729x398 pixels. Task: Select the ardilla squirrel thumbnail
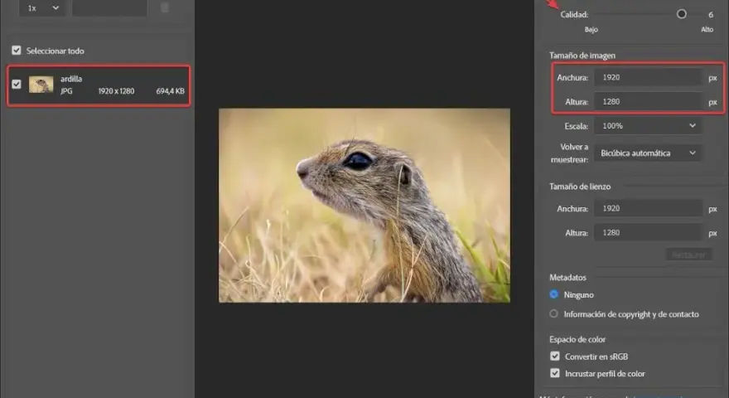pyautogui.click(x=41, y=85)
